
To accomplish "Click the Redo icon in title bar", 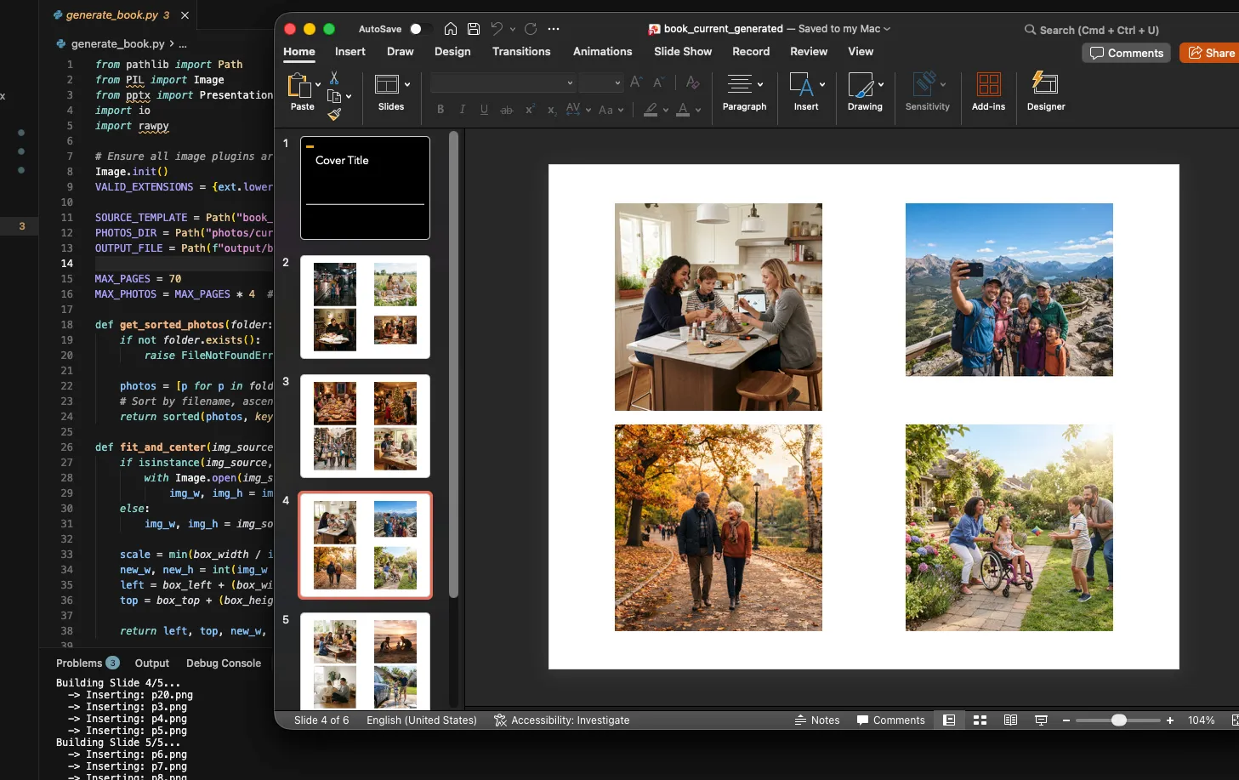I will pyautogui.click(x=531, y=29).
